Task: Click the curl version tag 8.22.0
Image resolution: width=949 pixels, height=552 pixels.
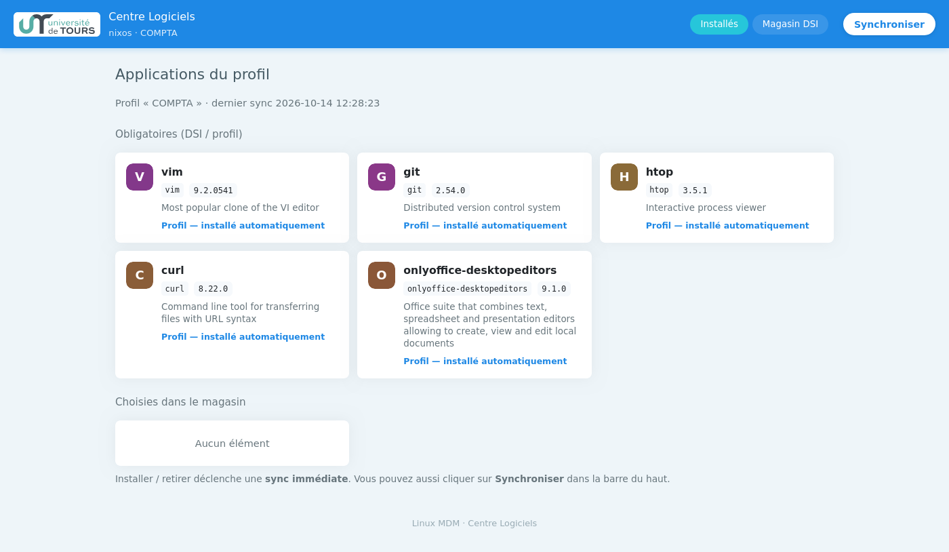Action: click(x=214, y=289)
